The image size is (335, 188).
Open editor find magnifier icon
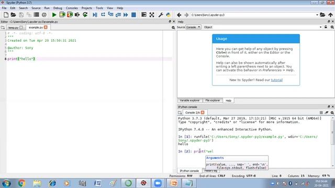click(x=173, y=28)
